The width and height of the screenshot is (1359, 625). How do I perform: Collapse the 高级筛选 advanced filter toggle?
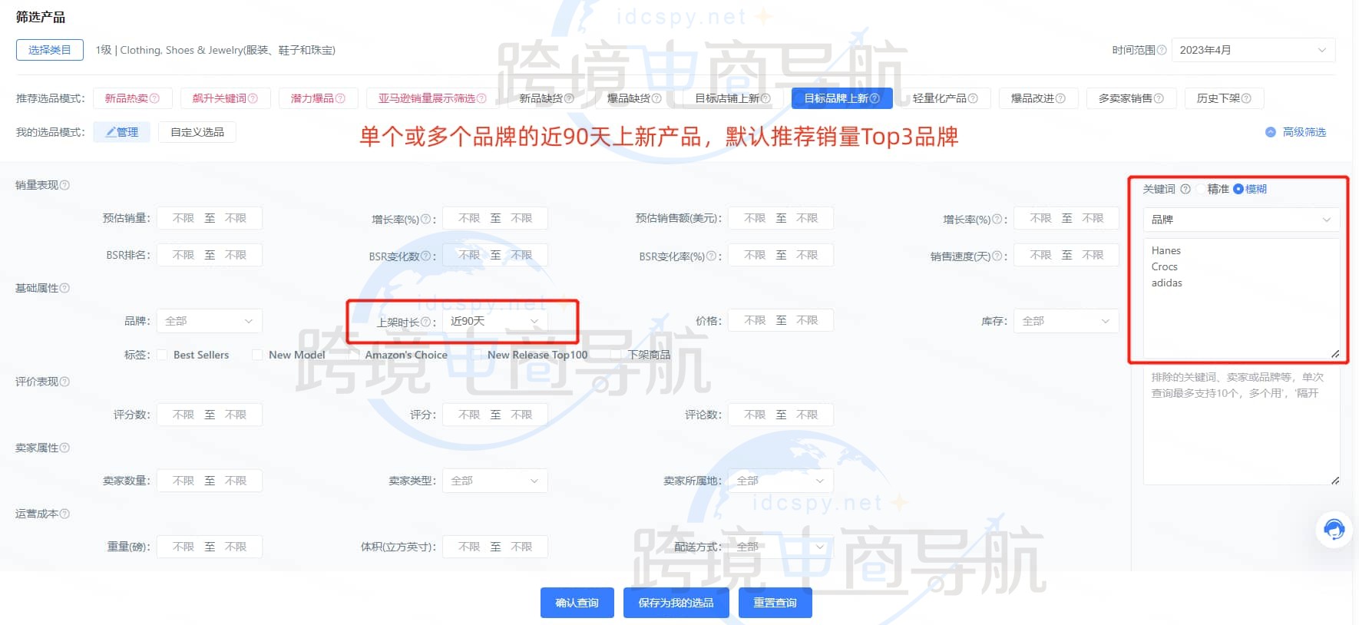[1296, 132]
